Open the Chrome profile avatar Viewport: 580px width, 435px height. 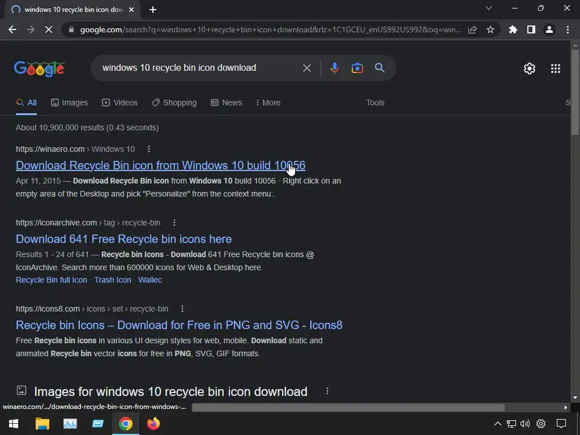(549, 29)
